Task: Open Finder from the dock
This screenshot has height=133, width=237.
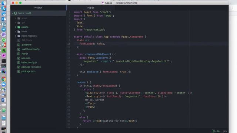Action: 4,3
